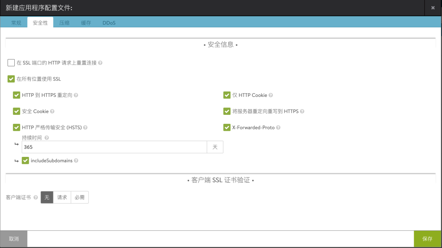Viewport: 442px width, 248px height.
Task: Focus the 持续时间 input field with 365
Action: [x=115, y=147]
